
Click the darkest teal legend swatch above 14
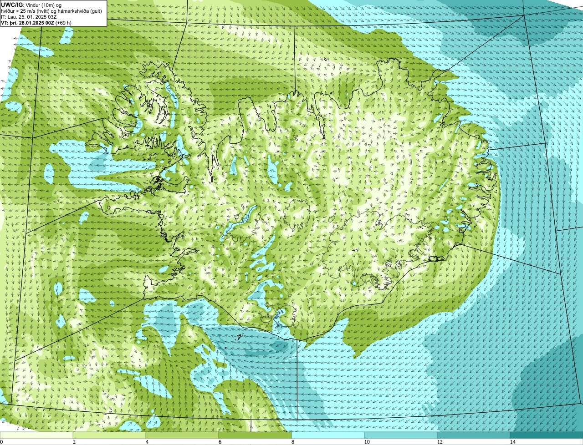[x=547, y=435]
